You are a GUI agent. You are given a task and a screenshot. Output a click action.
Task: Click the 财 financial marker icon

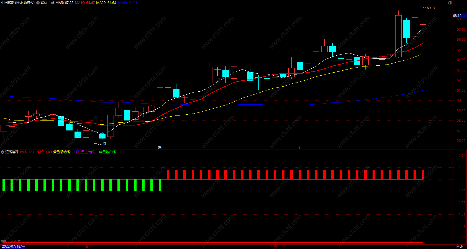click(160, 148)
